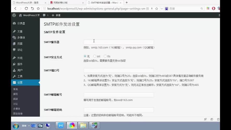Select tls security radio option
Viewport: 231px width, 130px height.
tap(105, 56)
